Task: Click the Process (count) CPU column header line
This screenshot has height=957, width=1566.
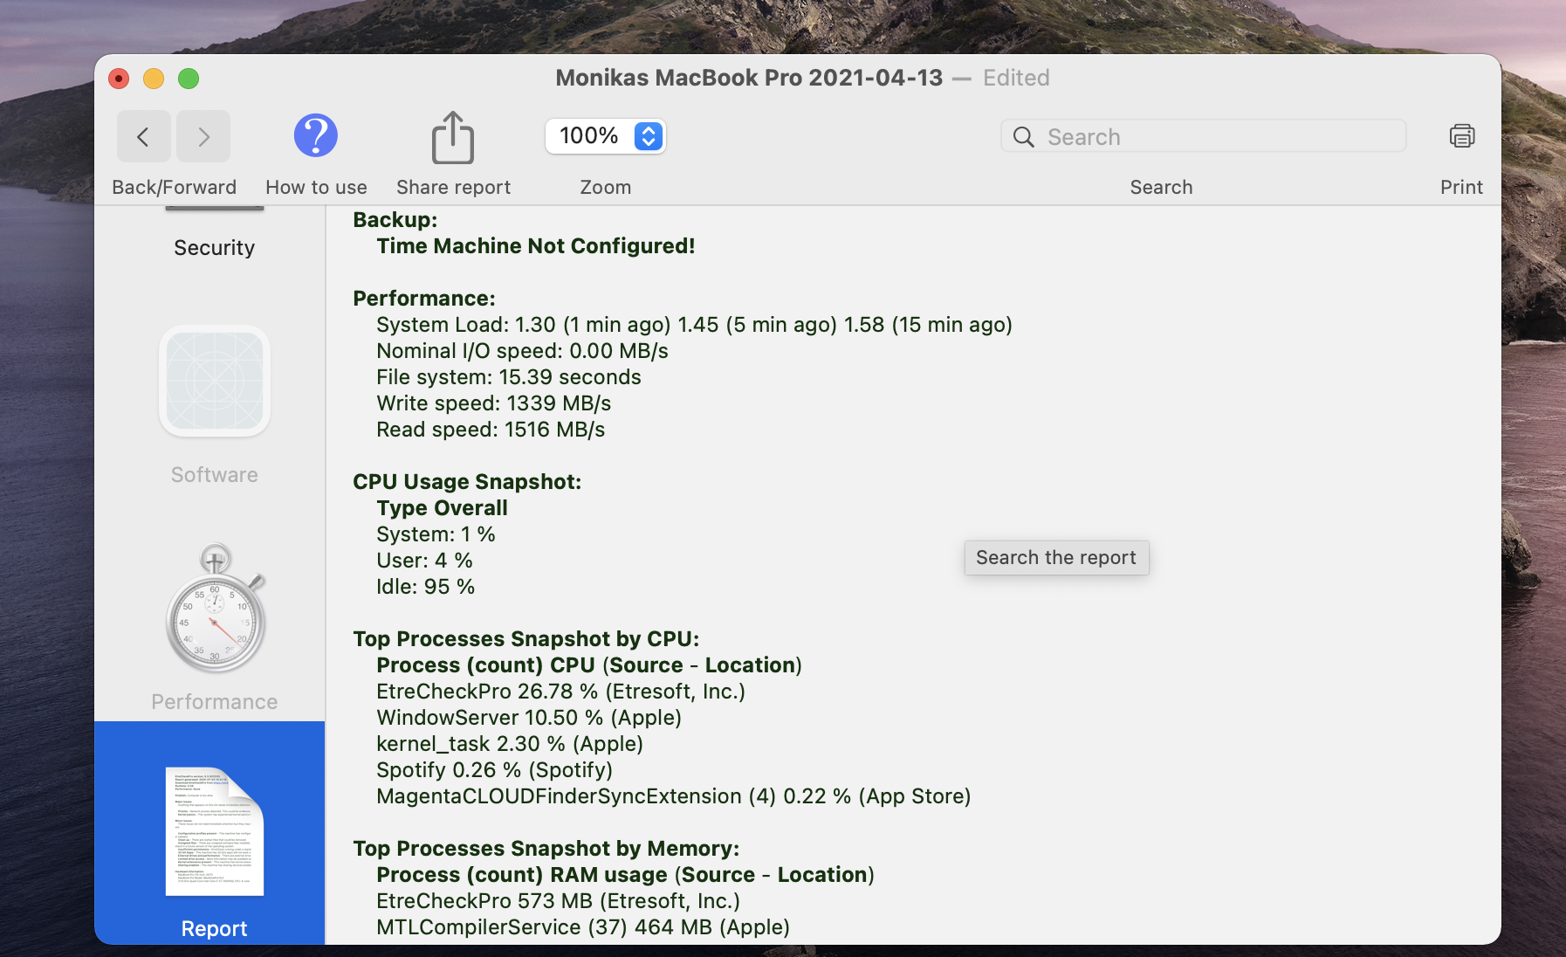Action: tap(589, 665)
